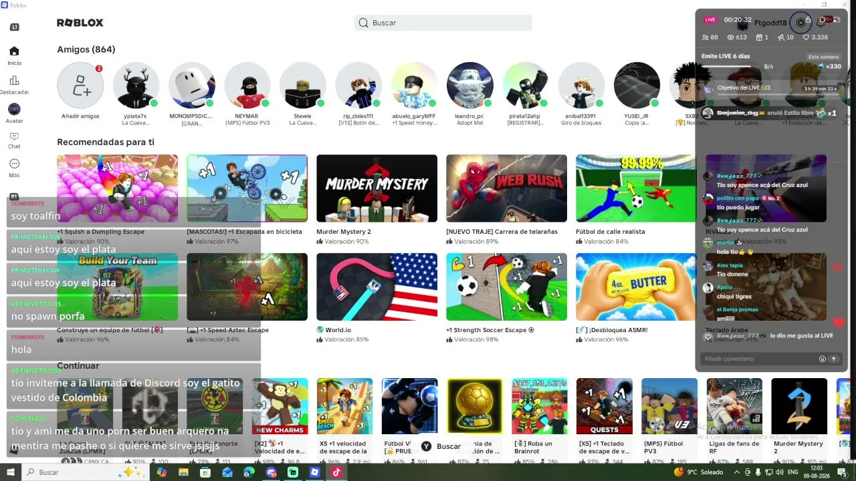Open friend NEYMAR's avatar
Image resolution: width=856 pixels, height=481 pixels.
pyautogui.click(x=247, y=86)
